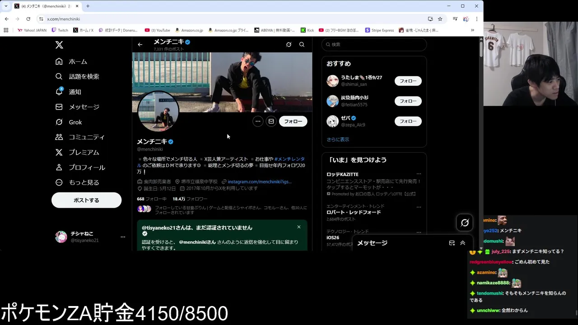
Task: Open the プロフィール person icon
Action: point(59,167)
